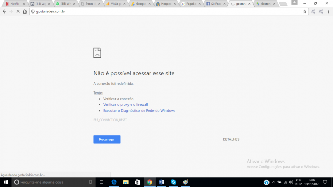Switch to the Facebook (2) tab
This screenshot has width=333, height=187.
[215, 4]
